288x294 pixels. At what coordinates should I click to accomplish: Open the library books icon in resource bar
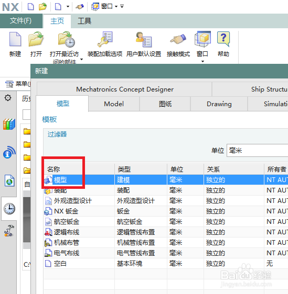9,124
